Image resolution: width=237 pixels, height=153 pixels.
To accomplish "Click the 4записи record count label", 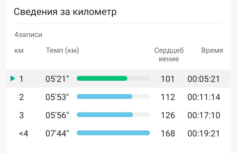I will [x=28, y=35].
